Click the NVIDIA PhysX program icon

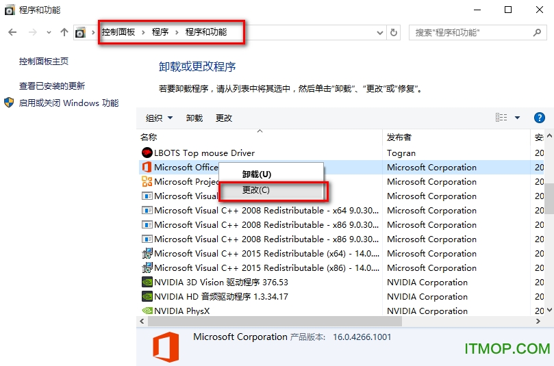tap(147, 311)
